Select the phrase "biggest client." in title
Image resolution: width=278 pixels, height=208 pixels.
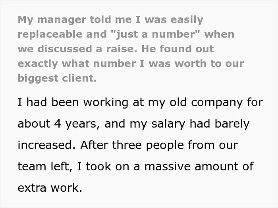point(57,78)
